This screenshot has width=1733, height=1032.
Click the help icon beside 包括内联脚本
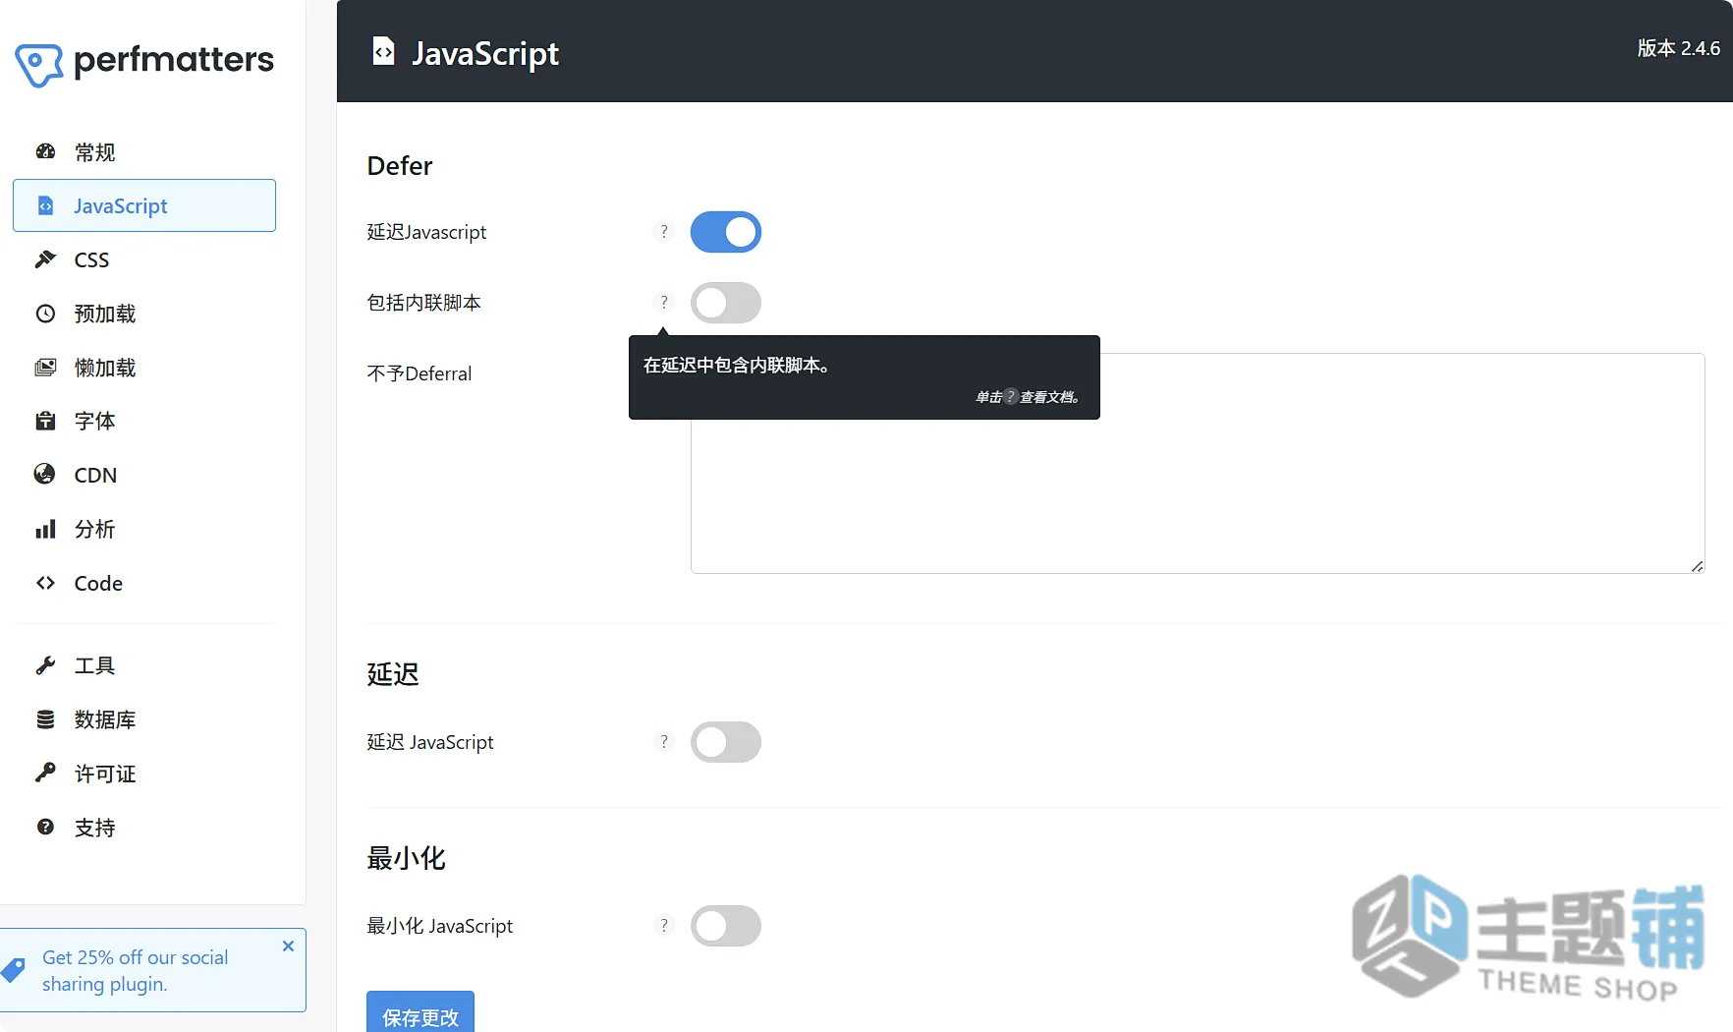[x=664, y=303]
